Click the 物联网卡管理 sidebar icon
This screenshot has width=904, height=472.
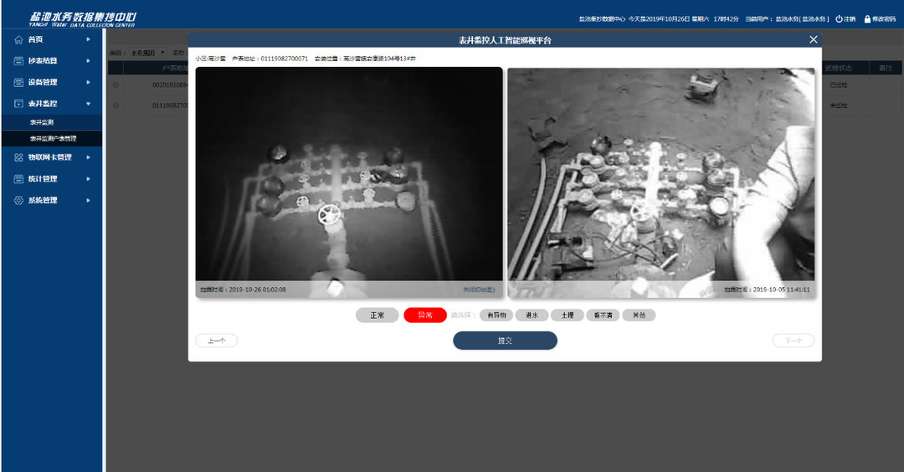tap(18, 157)
